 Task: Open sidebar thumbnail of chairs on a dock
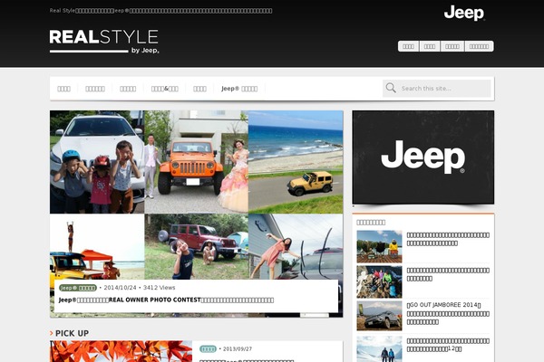coord(379,247)
